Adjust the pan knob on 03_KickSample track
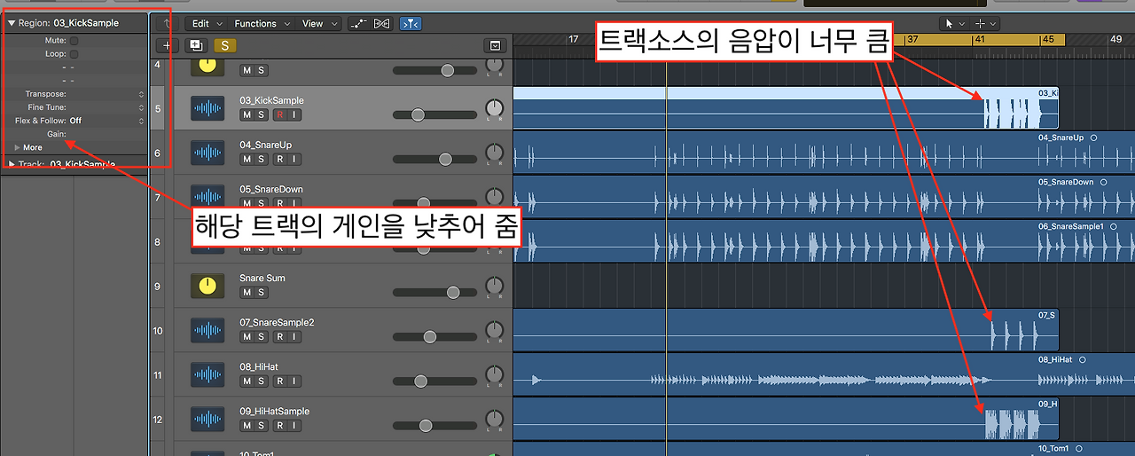This screenshot has width=1135, height=456. point(494,109)
